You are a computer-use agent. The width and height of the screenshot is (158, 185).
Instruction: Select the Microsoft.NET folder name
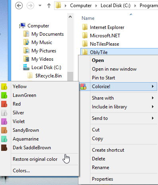tap(105, 36)
